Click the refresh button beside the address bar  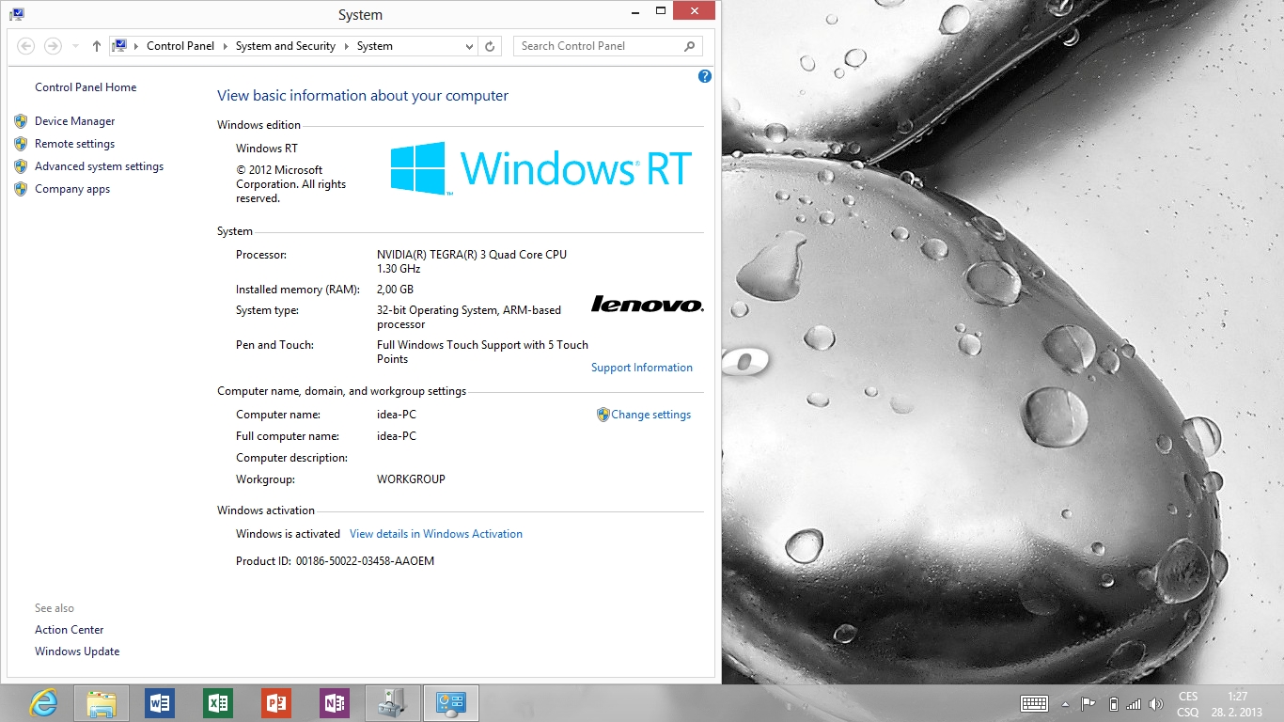490,45
